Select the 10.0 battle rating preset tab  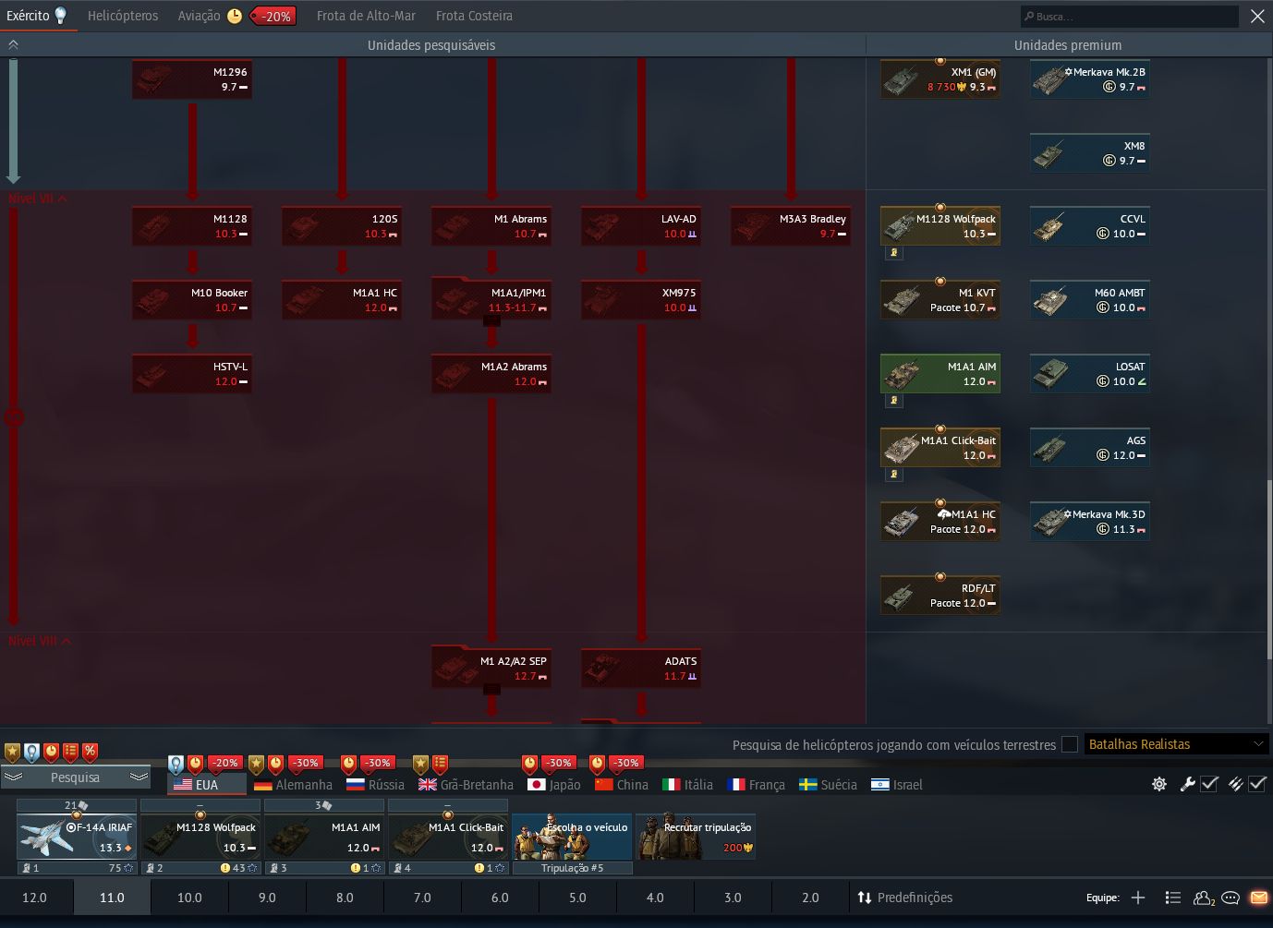coord(189,898)
